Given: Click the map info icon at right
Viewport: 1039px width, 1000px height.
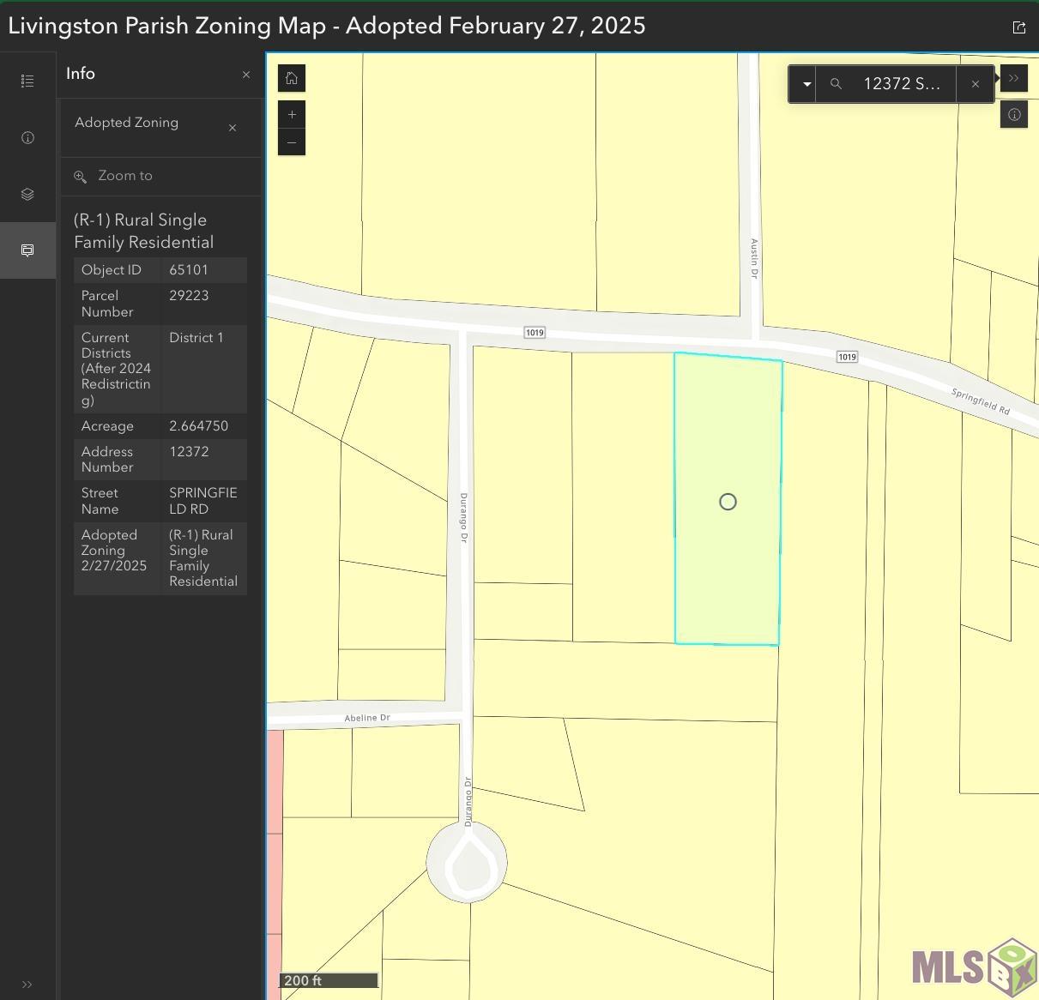Looking at the screenshot, I should coord(1014,115).
